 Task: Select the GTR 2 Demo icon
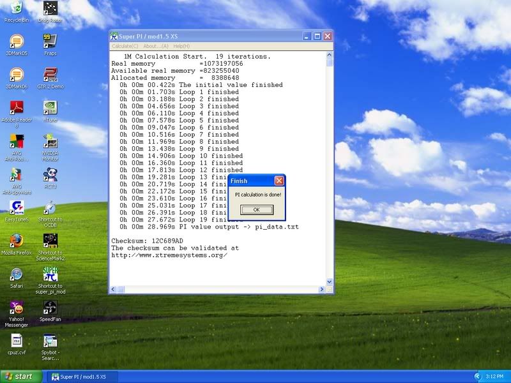(x=50, y=78)
